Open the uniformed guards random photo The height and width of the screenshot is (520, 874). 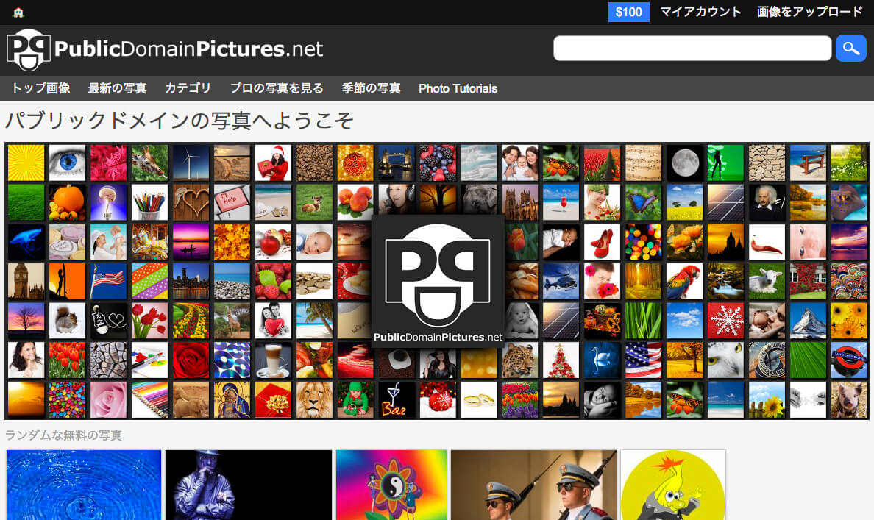click(x=533, y=485)
